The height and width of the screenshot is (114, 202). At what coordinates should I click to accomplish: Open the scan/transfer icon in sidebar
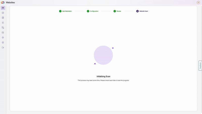point(3,28)
